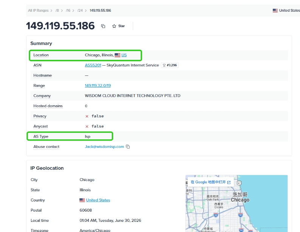Click the America/Chicago timezone value
This screenshot has width=300, height=232.
tap(95, 230)
